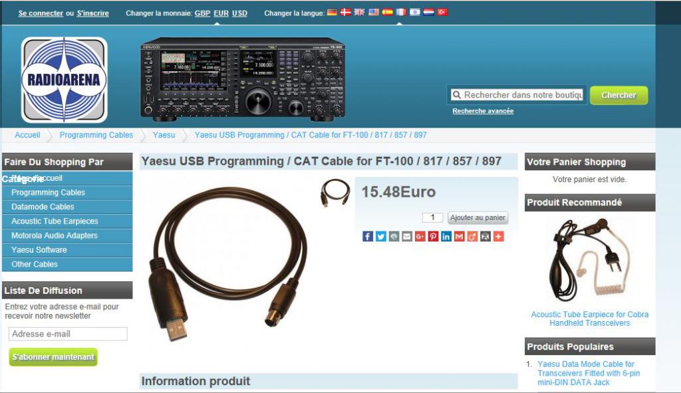Image resolution: width=681 pixels, height=393 pixels.
Task: Switch language with the French flag
Action: (x=401, y=12)
